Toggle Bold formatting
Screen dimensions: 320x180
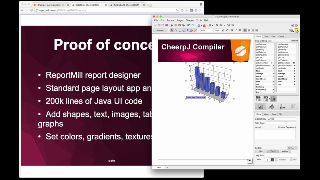[232, 30]
